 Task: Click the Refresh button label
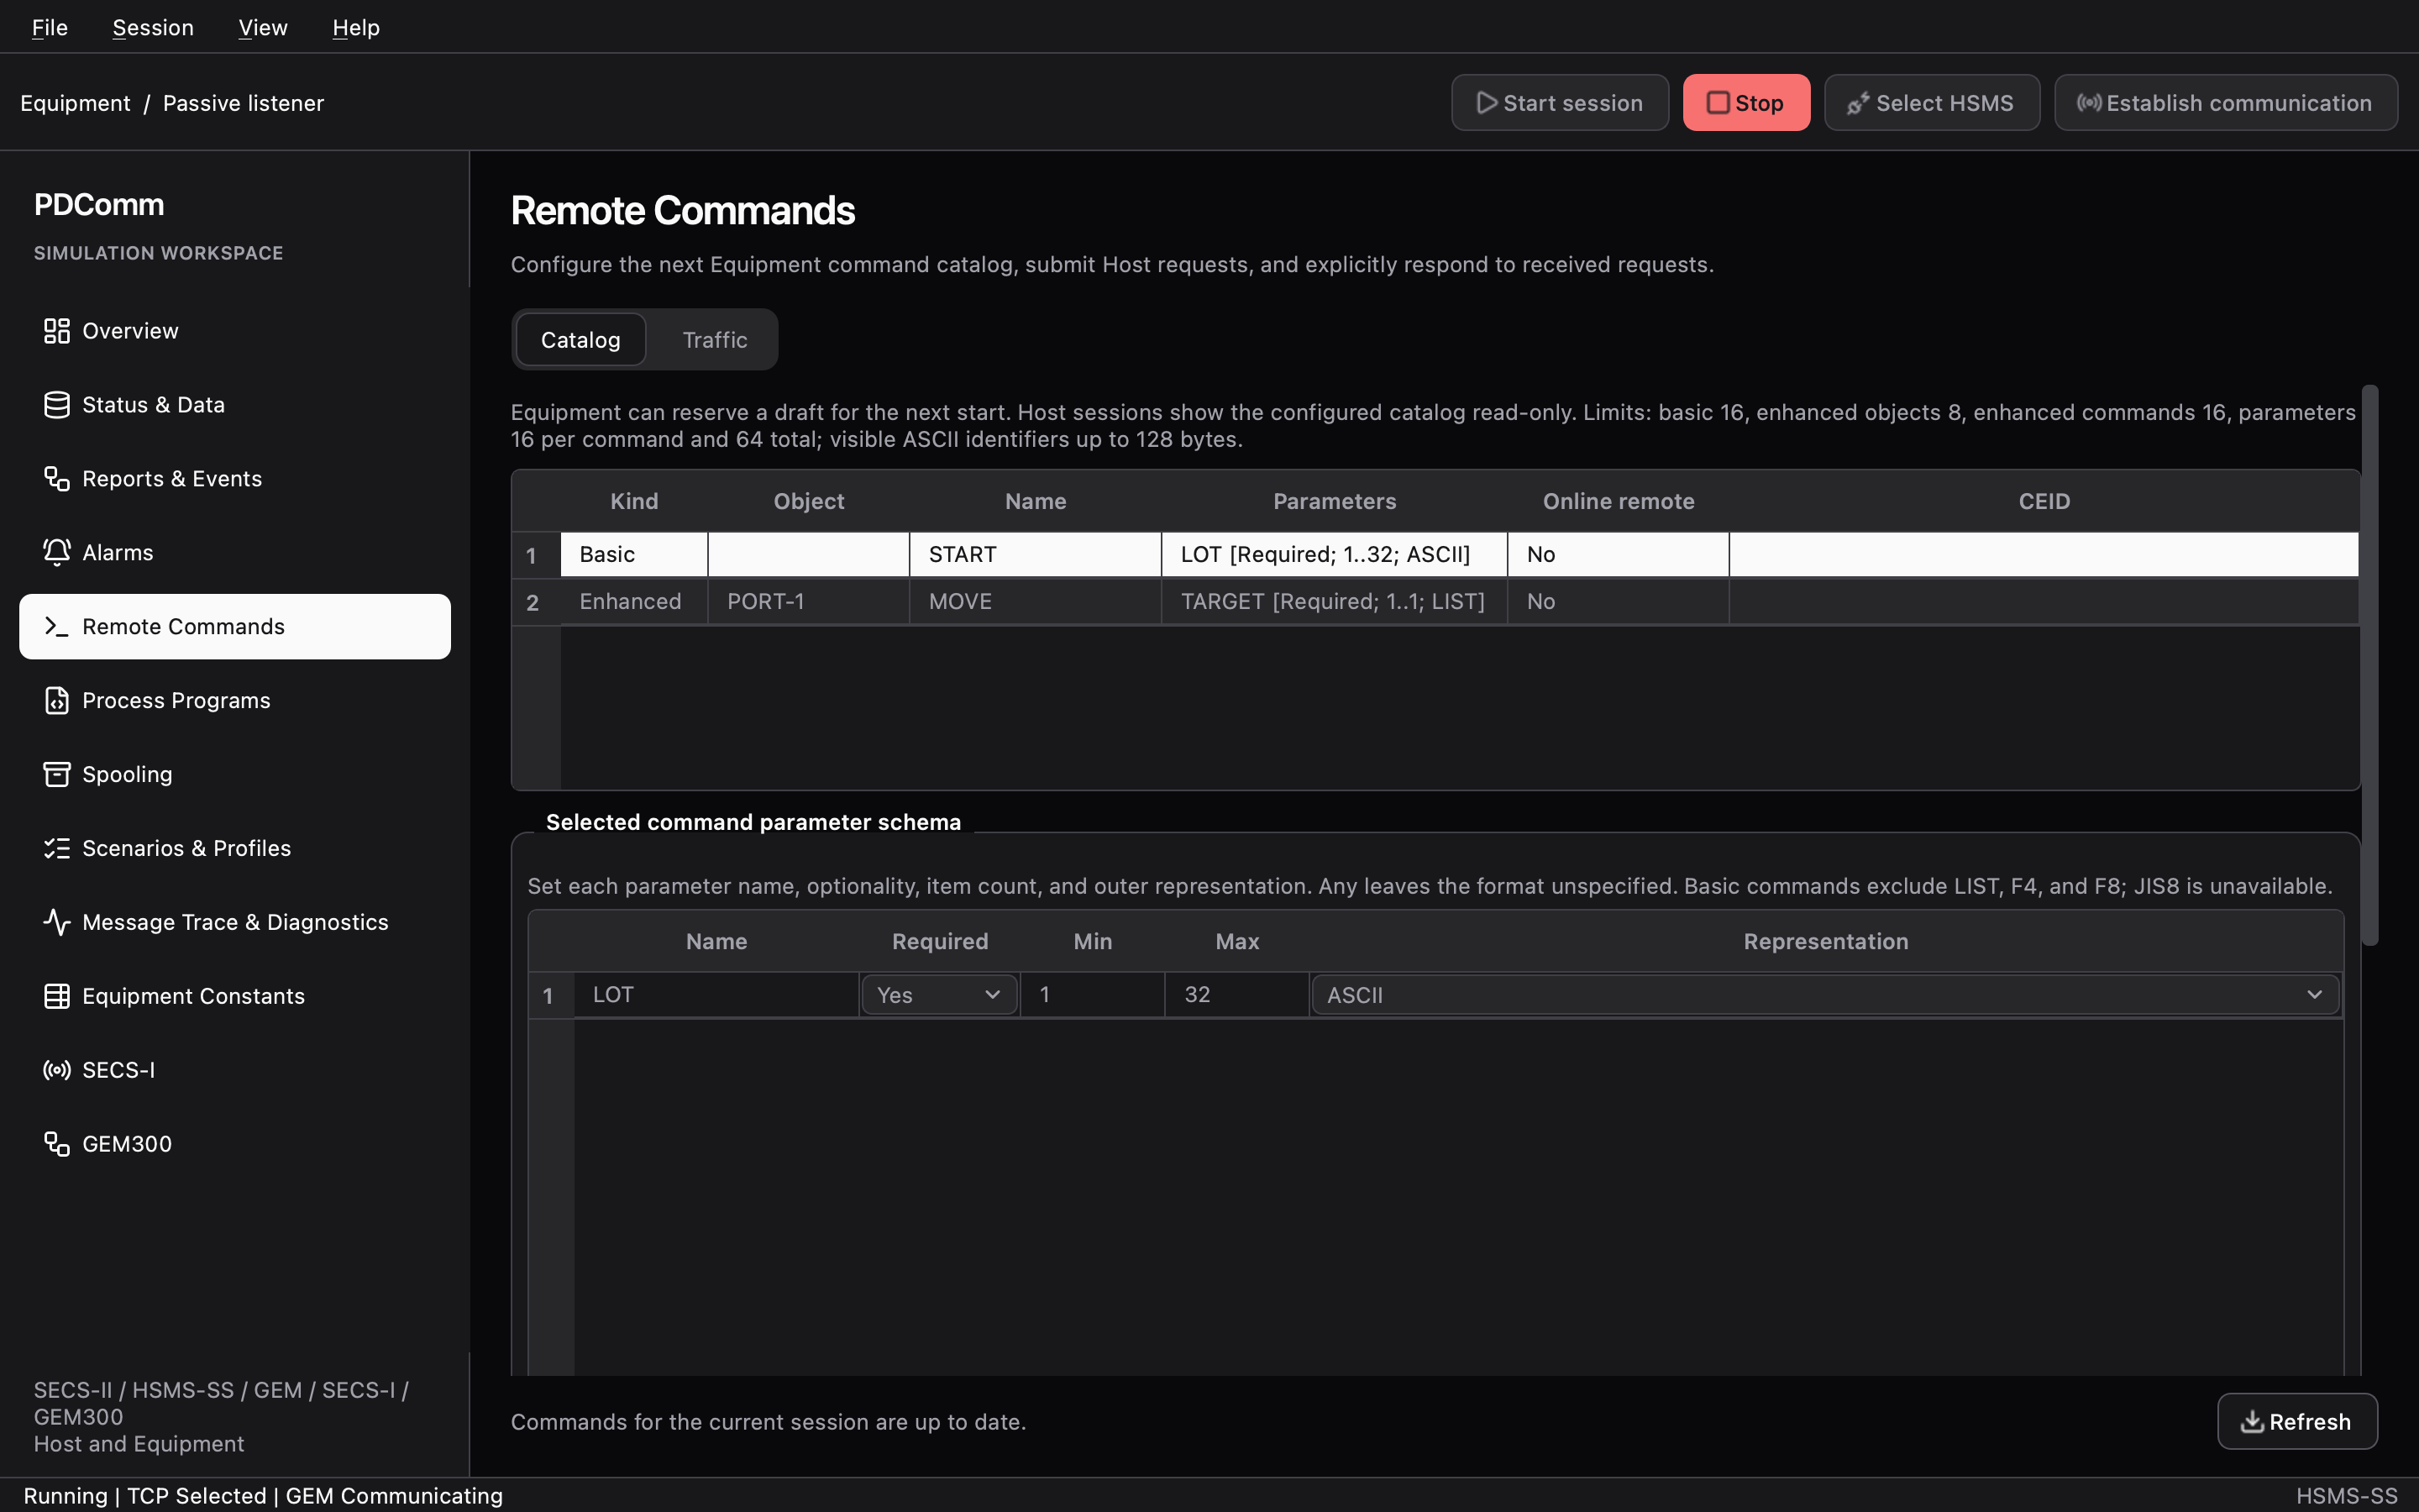(2310, 1421)
